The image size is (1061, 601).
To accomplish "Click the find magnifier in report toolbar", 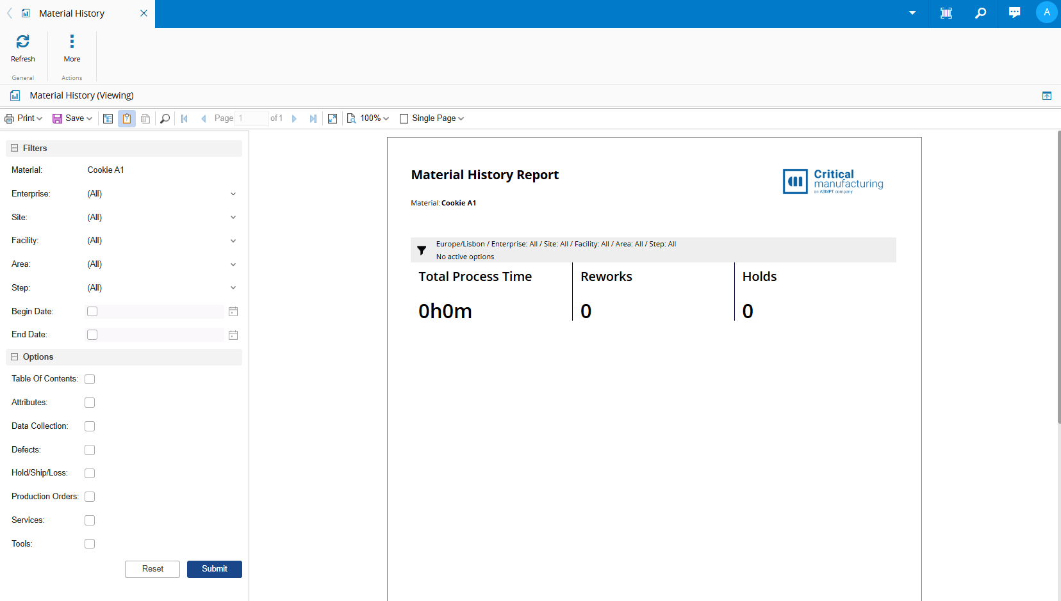I will (x=165, y=118).
